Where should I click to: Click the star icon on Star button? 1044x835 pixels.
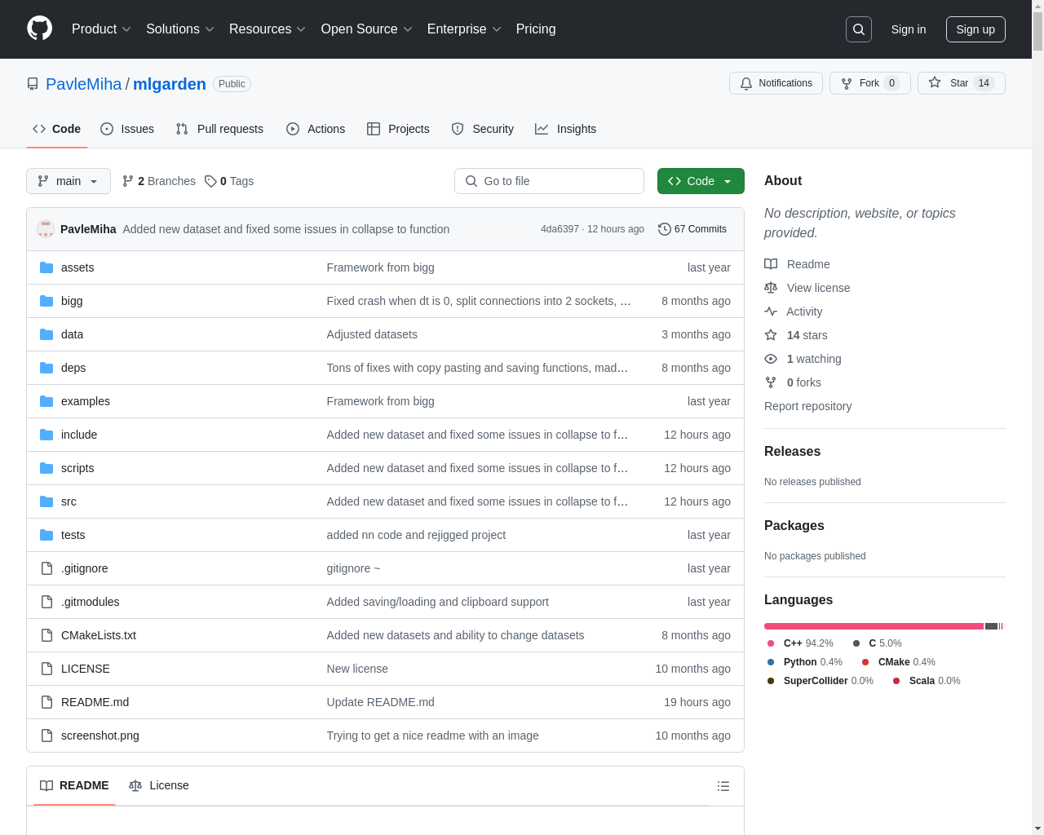pos(935,83)
